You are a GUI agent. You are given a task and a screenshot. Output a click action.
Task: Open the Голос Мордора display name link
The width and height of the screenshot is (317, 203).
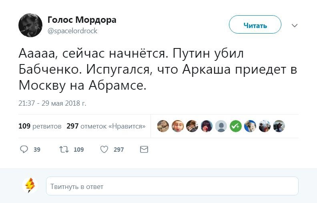(82, 20)
